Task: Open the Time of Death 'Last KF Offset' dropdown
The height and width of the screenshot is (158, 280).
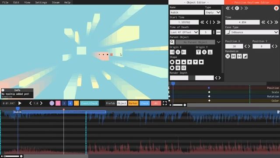Action: pos(184,32)
